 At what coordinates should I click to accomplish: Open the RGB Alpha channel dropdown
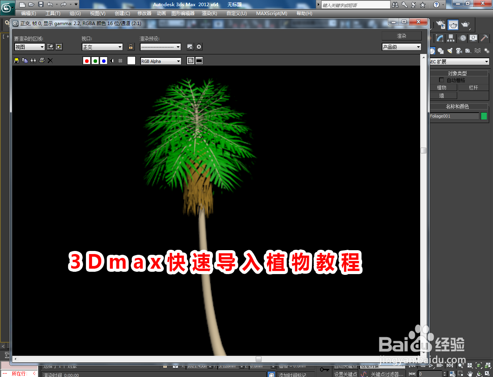coord(161,61)
